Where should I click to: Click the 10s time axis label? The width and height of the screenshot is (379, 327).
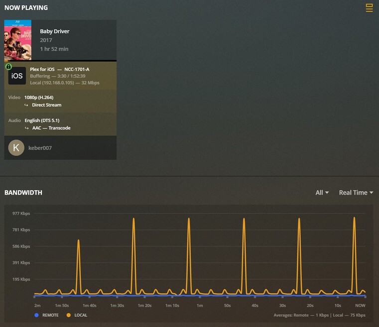coord(338,306)
